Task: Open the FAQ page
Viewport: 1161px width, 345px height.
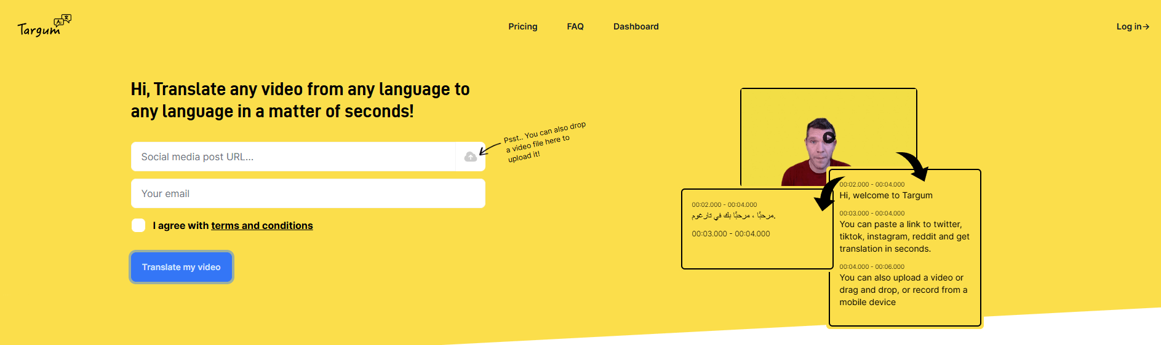Action: coord(575,26)
